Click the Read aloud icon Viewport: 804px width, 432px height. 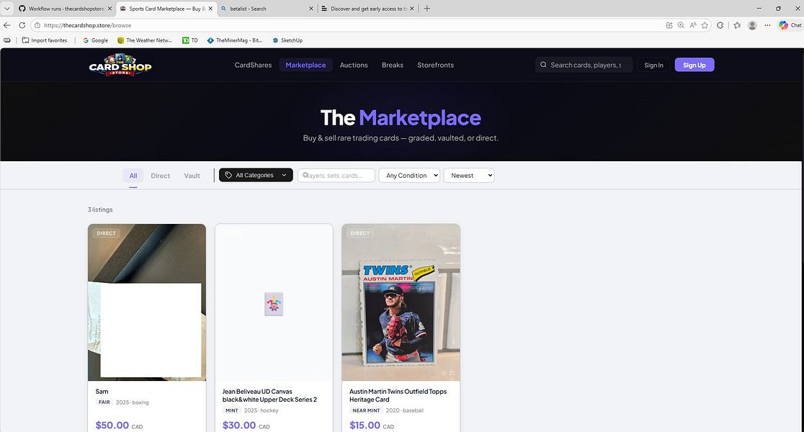pos(693,25)
